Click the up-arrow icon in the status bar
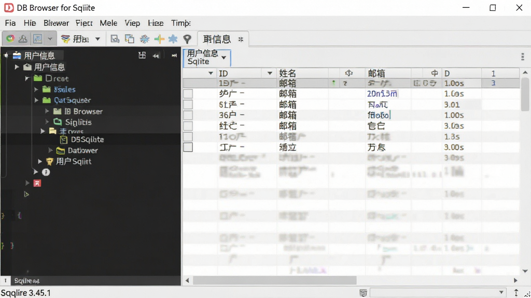The height and width of the screenshot is (298, 531). click(516, 293)
